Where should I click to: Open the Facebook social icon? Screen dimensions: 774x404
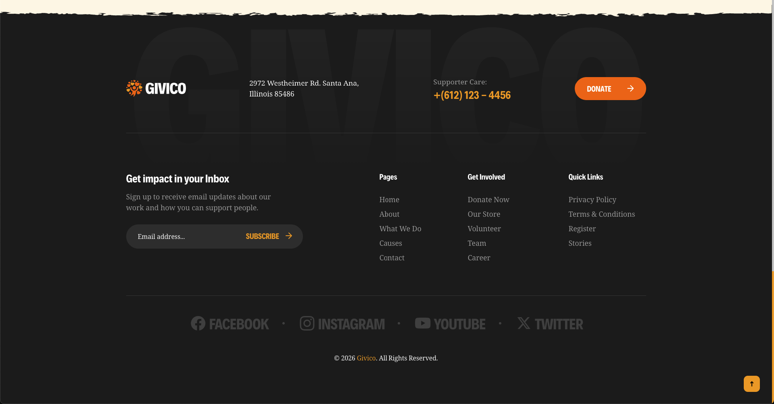[198, 324]
